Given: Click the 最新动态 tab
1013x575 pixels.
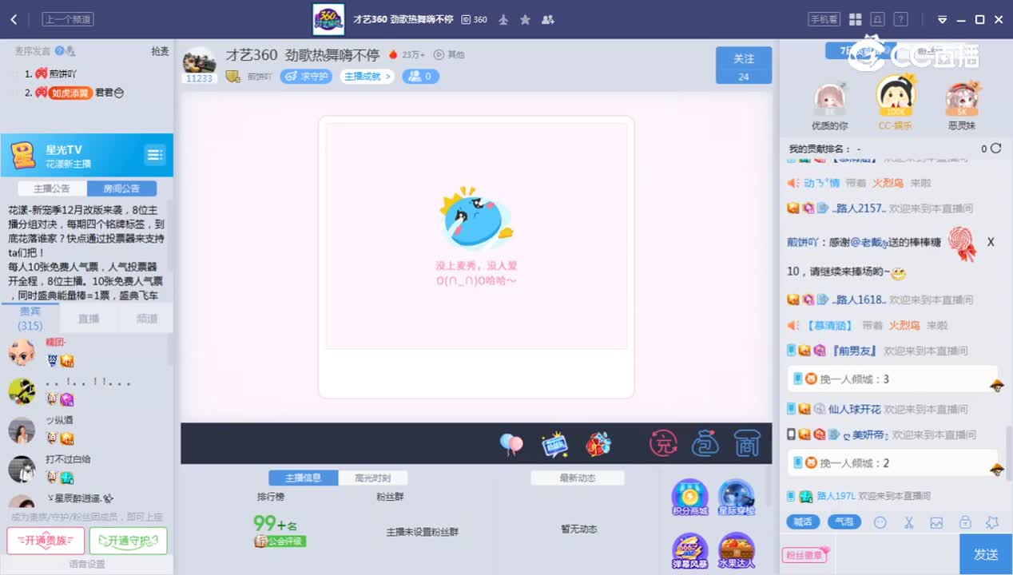Looking at the screenshot, I should (x=578, y=478).
